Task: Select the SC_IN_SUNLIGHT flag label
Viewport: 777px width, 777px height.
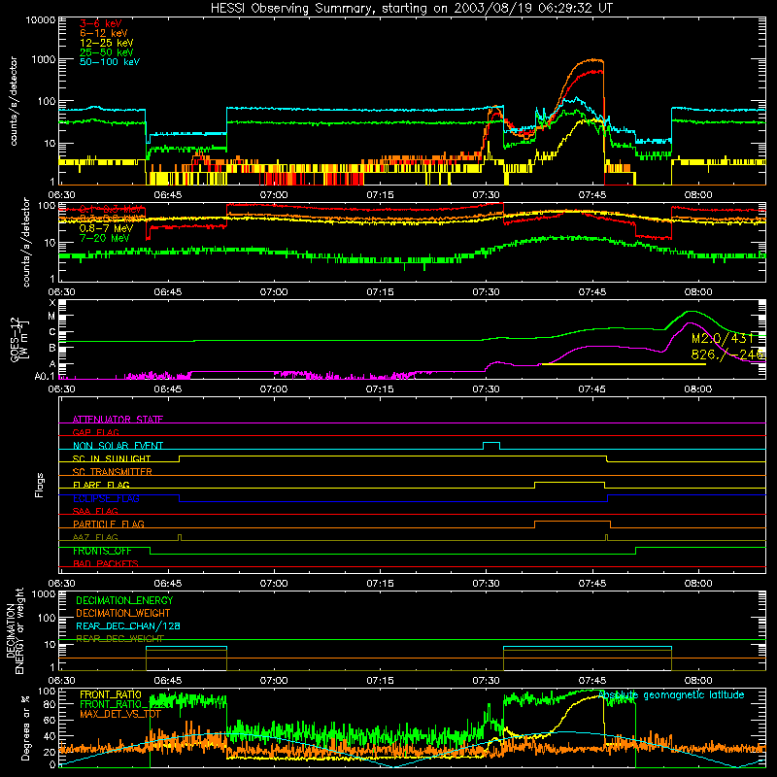Action: (x=112, y=458)
